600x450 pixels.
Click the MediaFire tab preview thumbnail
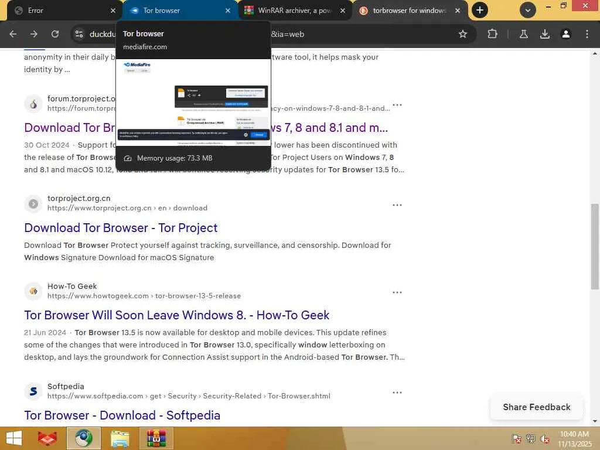click(x=193, y=102)
